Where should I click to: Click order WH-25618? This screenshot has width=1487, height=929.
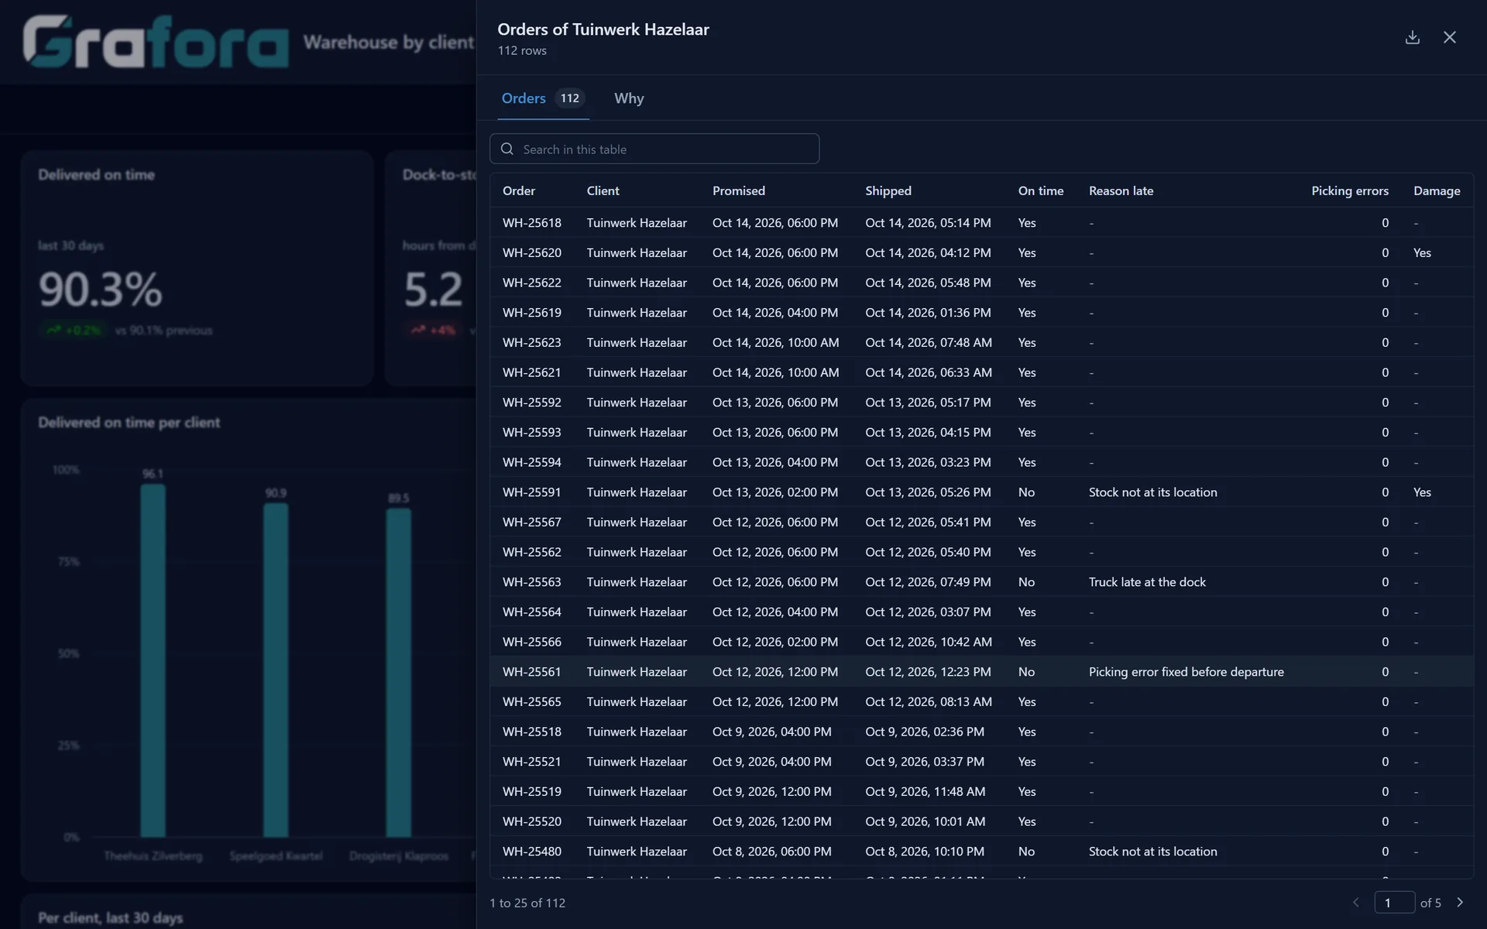tap(531, 223)
